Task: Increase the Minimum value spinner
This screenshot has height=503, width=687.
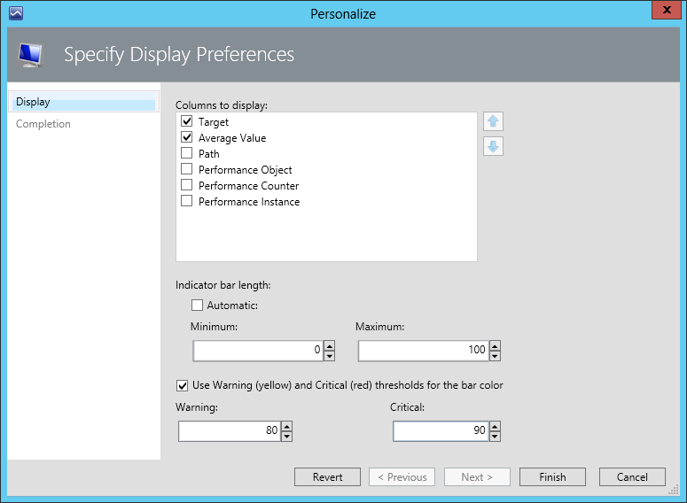Action: pyautogui.click(x=329, y=345)
